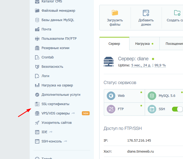This screenshot has height=159, width=183.
Task: Click the Web globe service icon
Action: pos(111,96)
